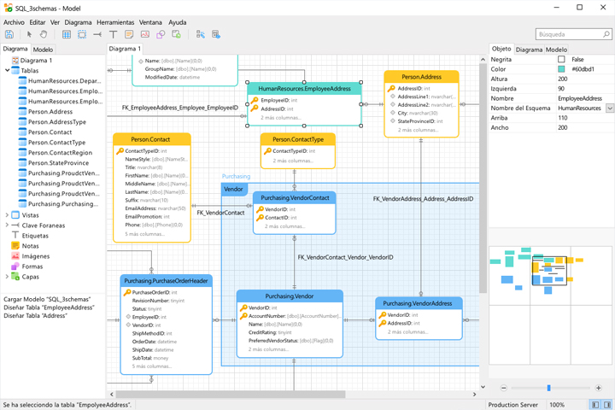Click the Vendor layer label
Viewport: 615px width, 410px height.
click(x=233, y=189)
